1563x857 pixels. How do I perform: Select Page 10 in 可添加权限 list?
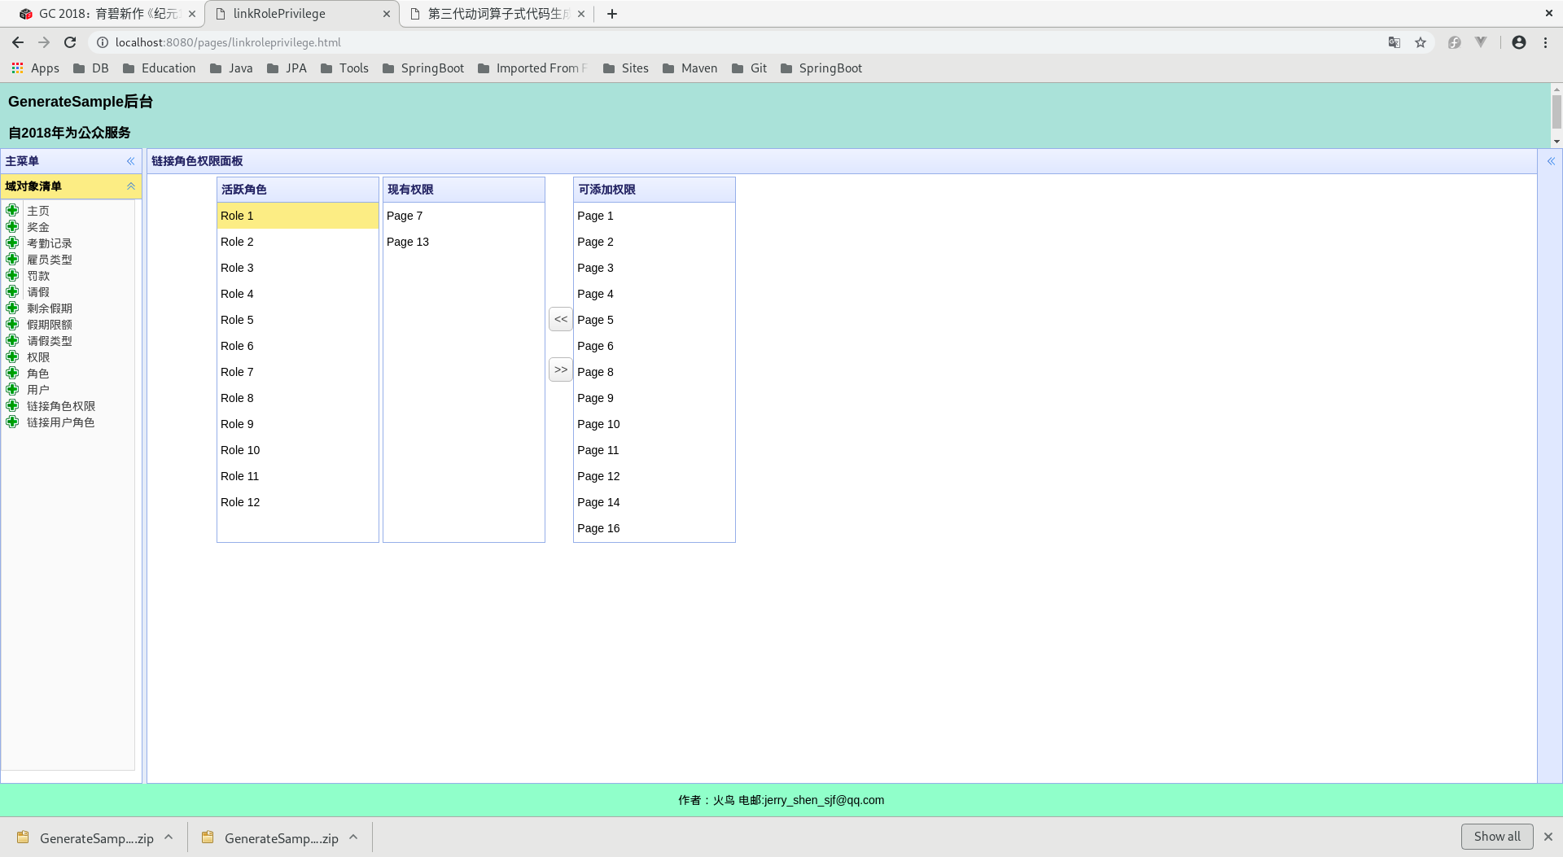(x=655, y=424)
